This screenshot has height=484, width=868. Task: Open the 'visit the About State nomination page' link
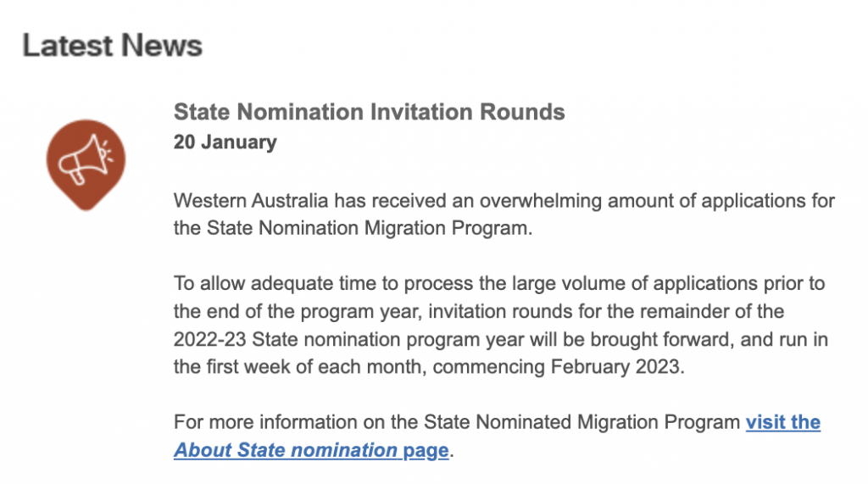pyautogui.click(x=782, y=422)
